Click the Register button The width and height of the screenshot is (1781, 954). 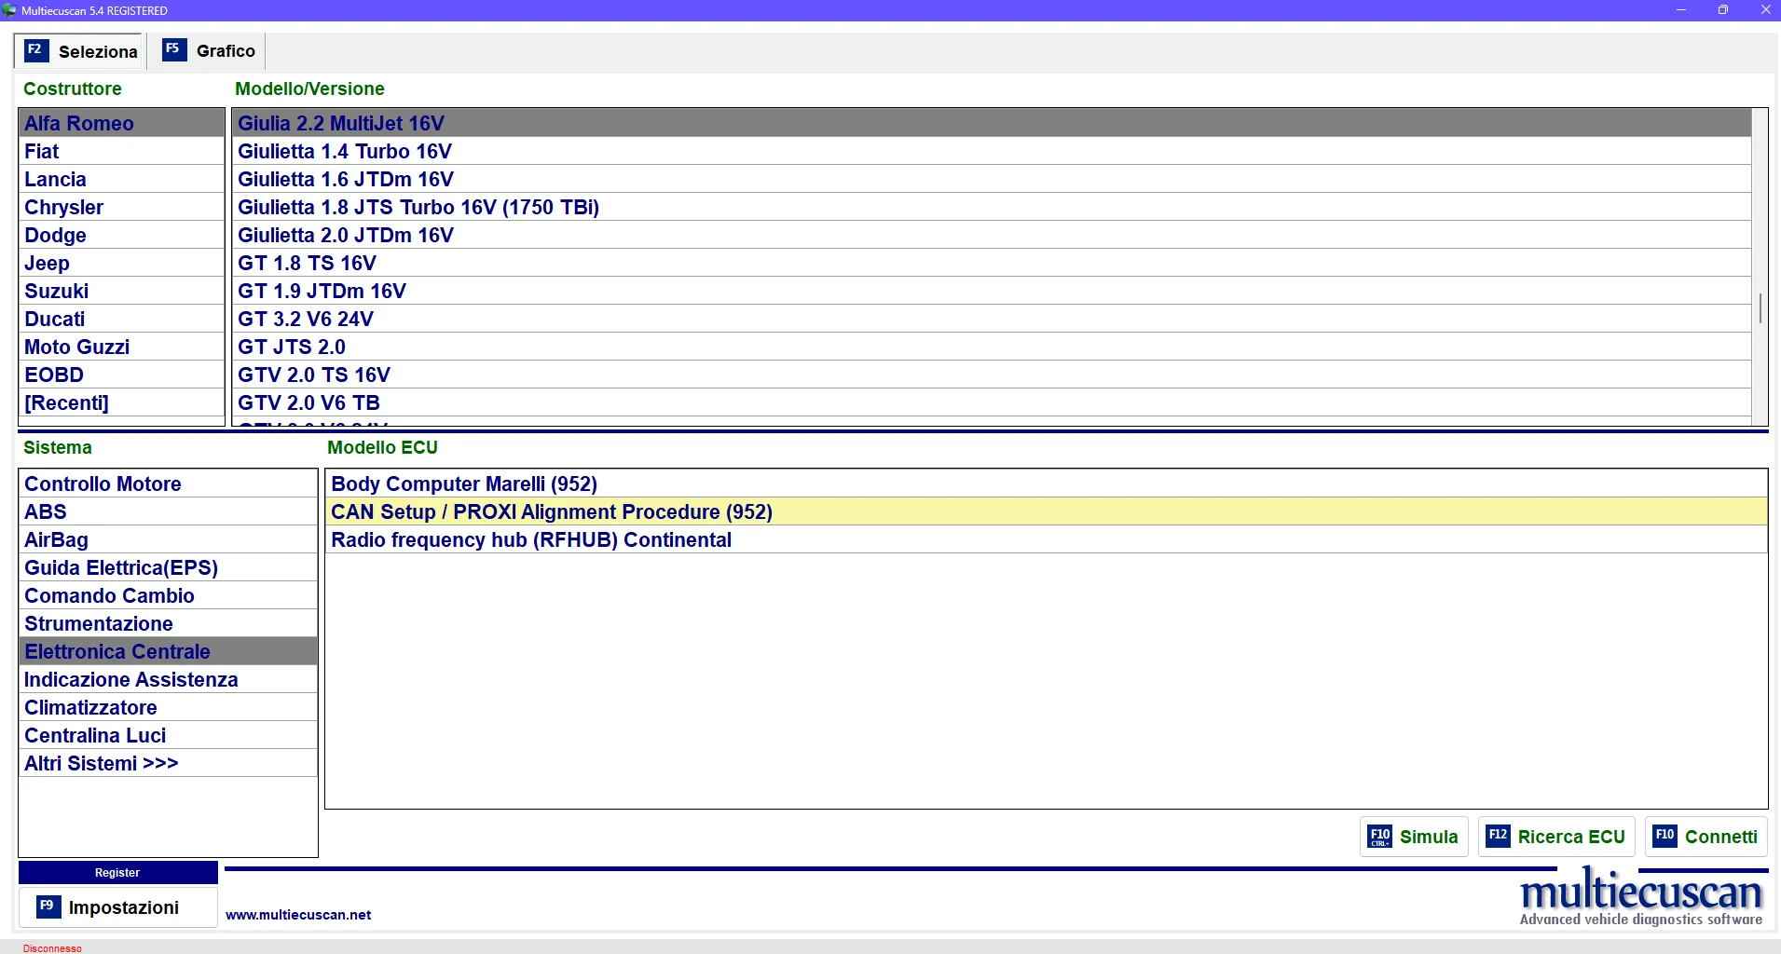118,873
